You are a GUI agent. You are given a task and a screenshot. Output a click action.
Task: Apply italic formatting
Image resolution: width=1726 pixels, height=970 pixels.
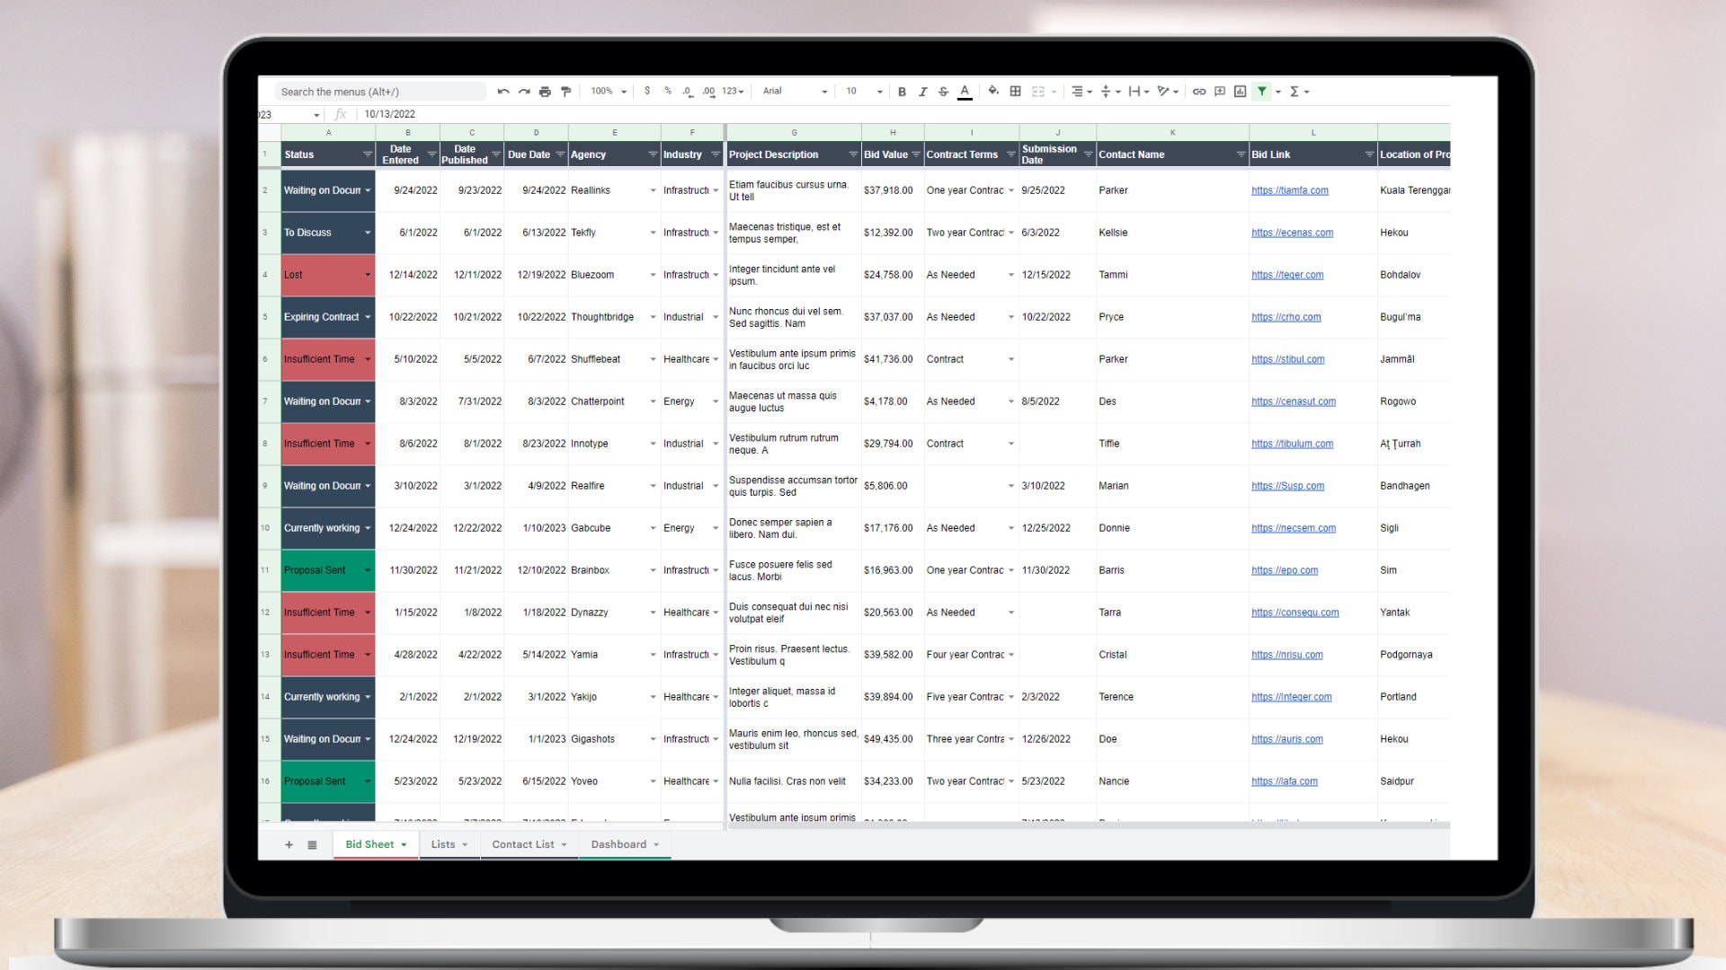pos(922,91)
